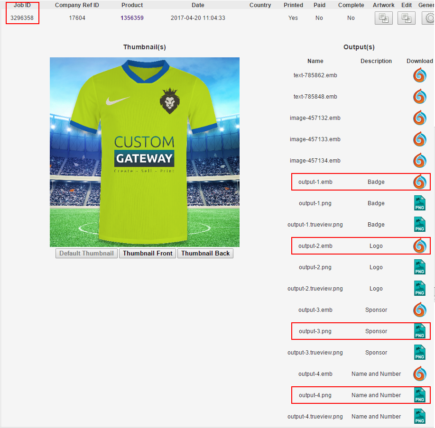435x428 pixels.
Task: Download image-457134.emb embroidery file
Action: [419, 161]
